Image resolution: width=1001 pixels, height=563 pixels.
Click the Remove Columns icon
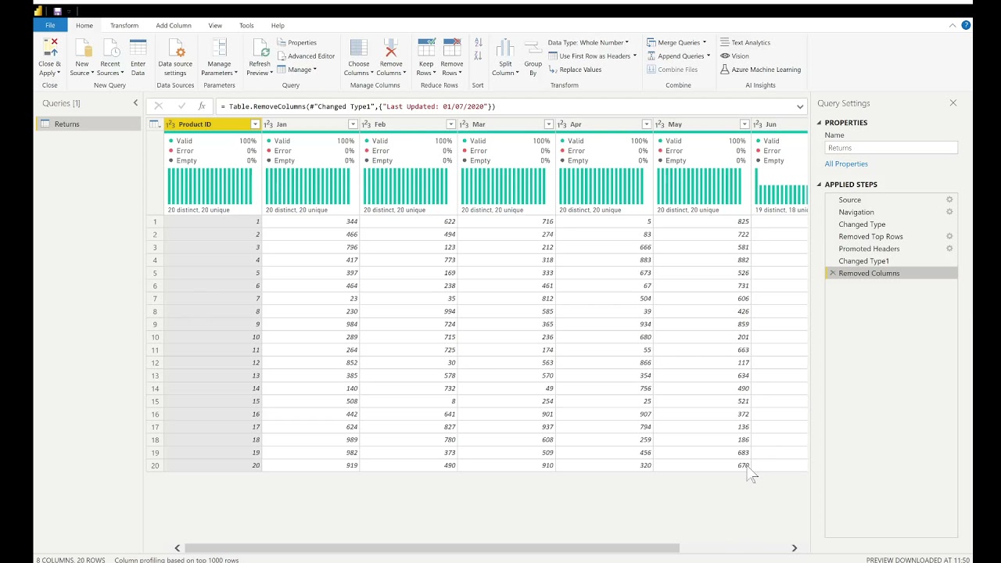click(391, 48)
